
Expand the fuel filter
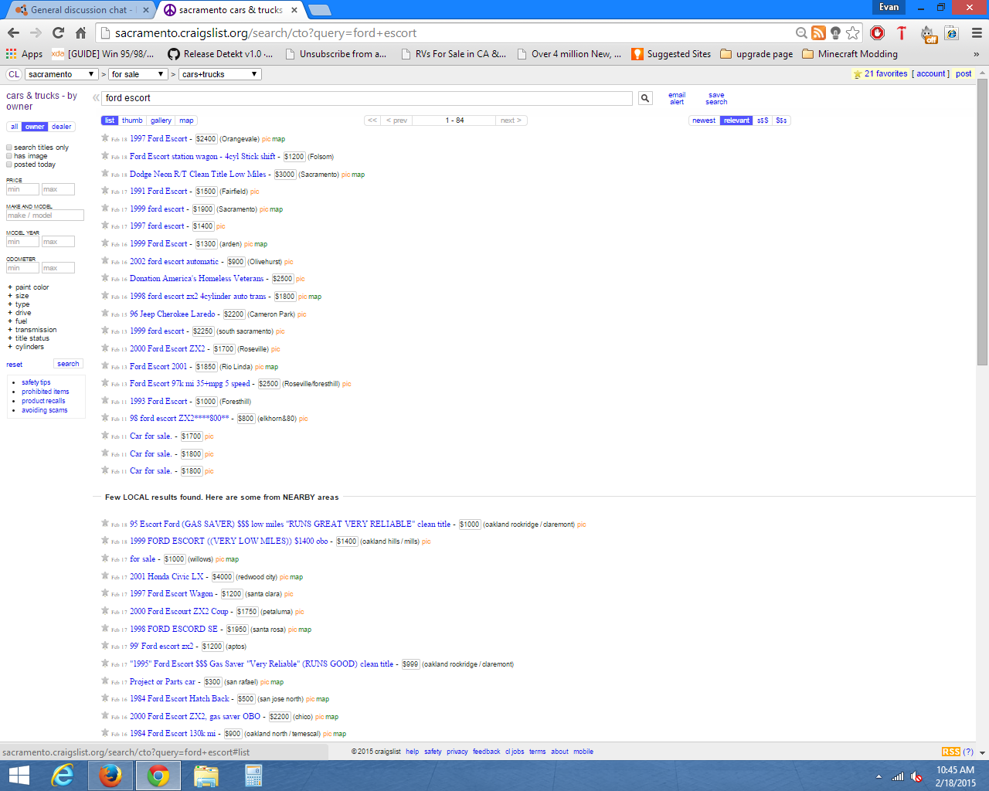[18, 321]
